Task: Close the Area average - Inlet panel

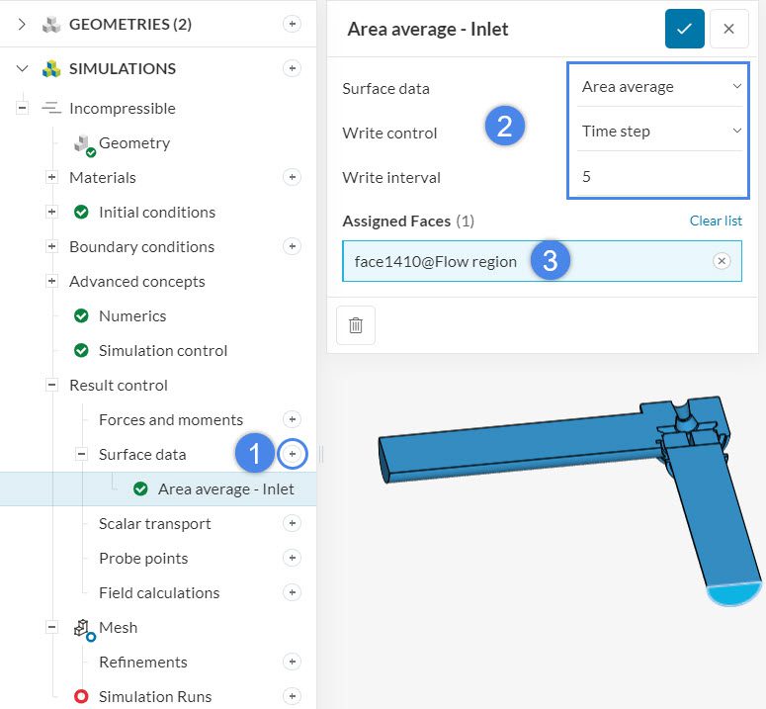Action: [728, 29]
